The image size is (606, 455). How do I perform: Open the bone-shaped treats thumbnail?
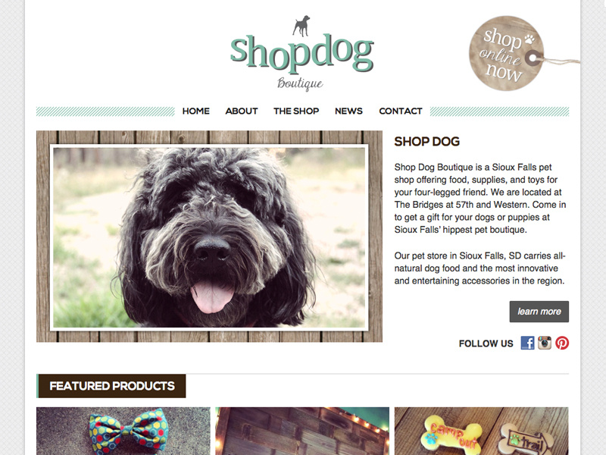coord(482,431)
